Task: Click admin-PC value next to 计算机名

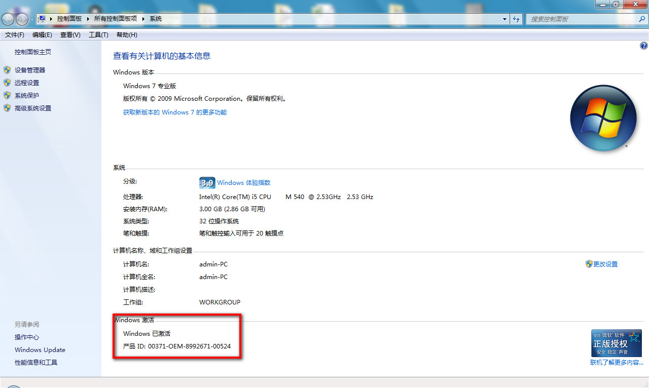Action: 213,264
